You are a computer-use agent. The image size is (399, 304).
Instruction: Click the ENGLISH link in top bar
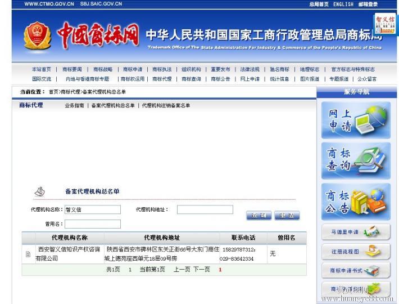343,4
